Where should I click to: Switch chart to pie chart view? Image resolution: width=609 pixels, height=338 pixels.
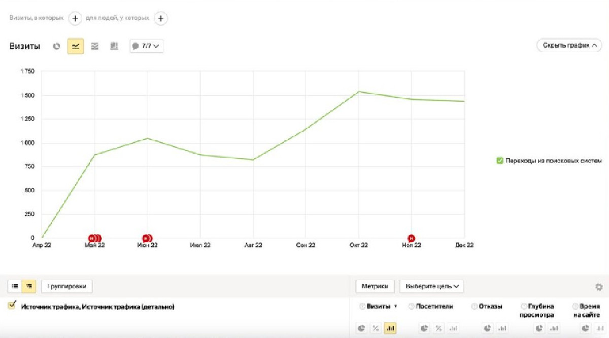[57, 46]
